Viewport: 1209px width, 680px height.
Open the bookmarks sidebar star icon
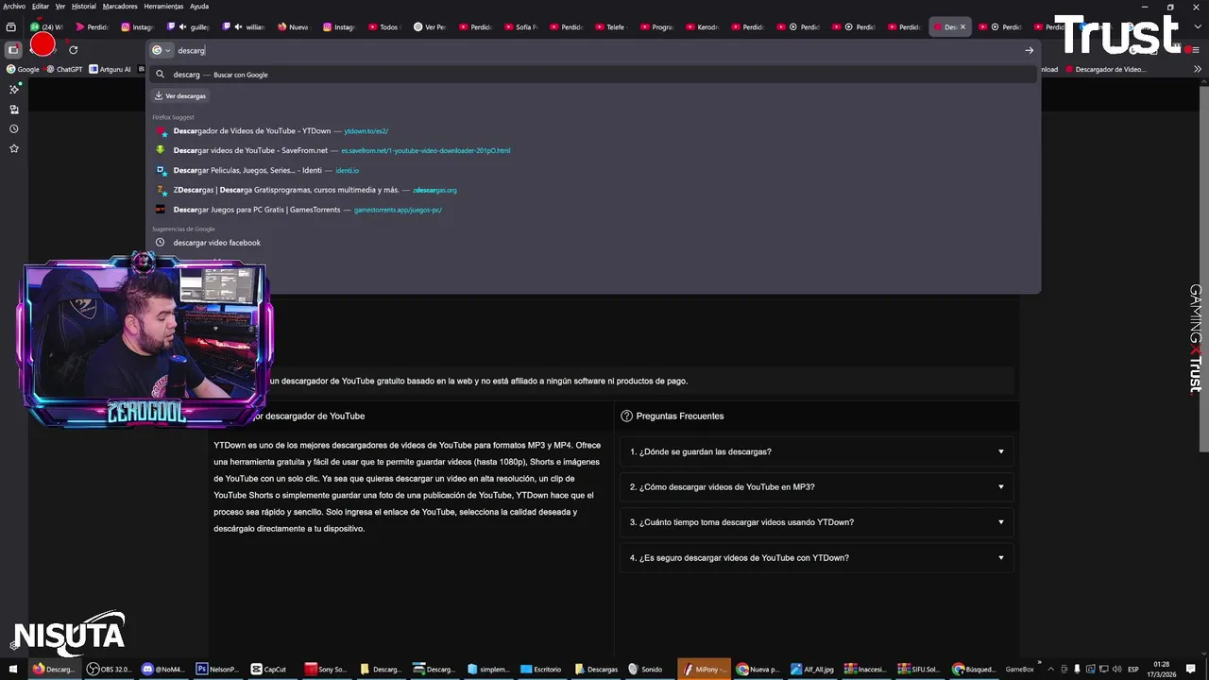tap(14, 148)
